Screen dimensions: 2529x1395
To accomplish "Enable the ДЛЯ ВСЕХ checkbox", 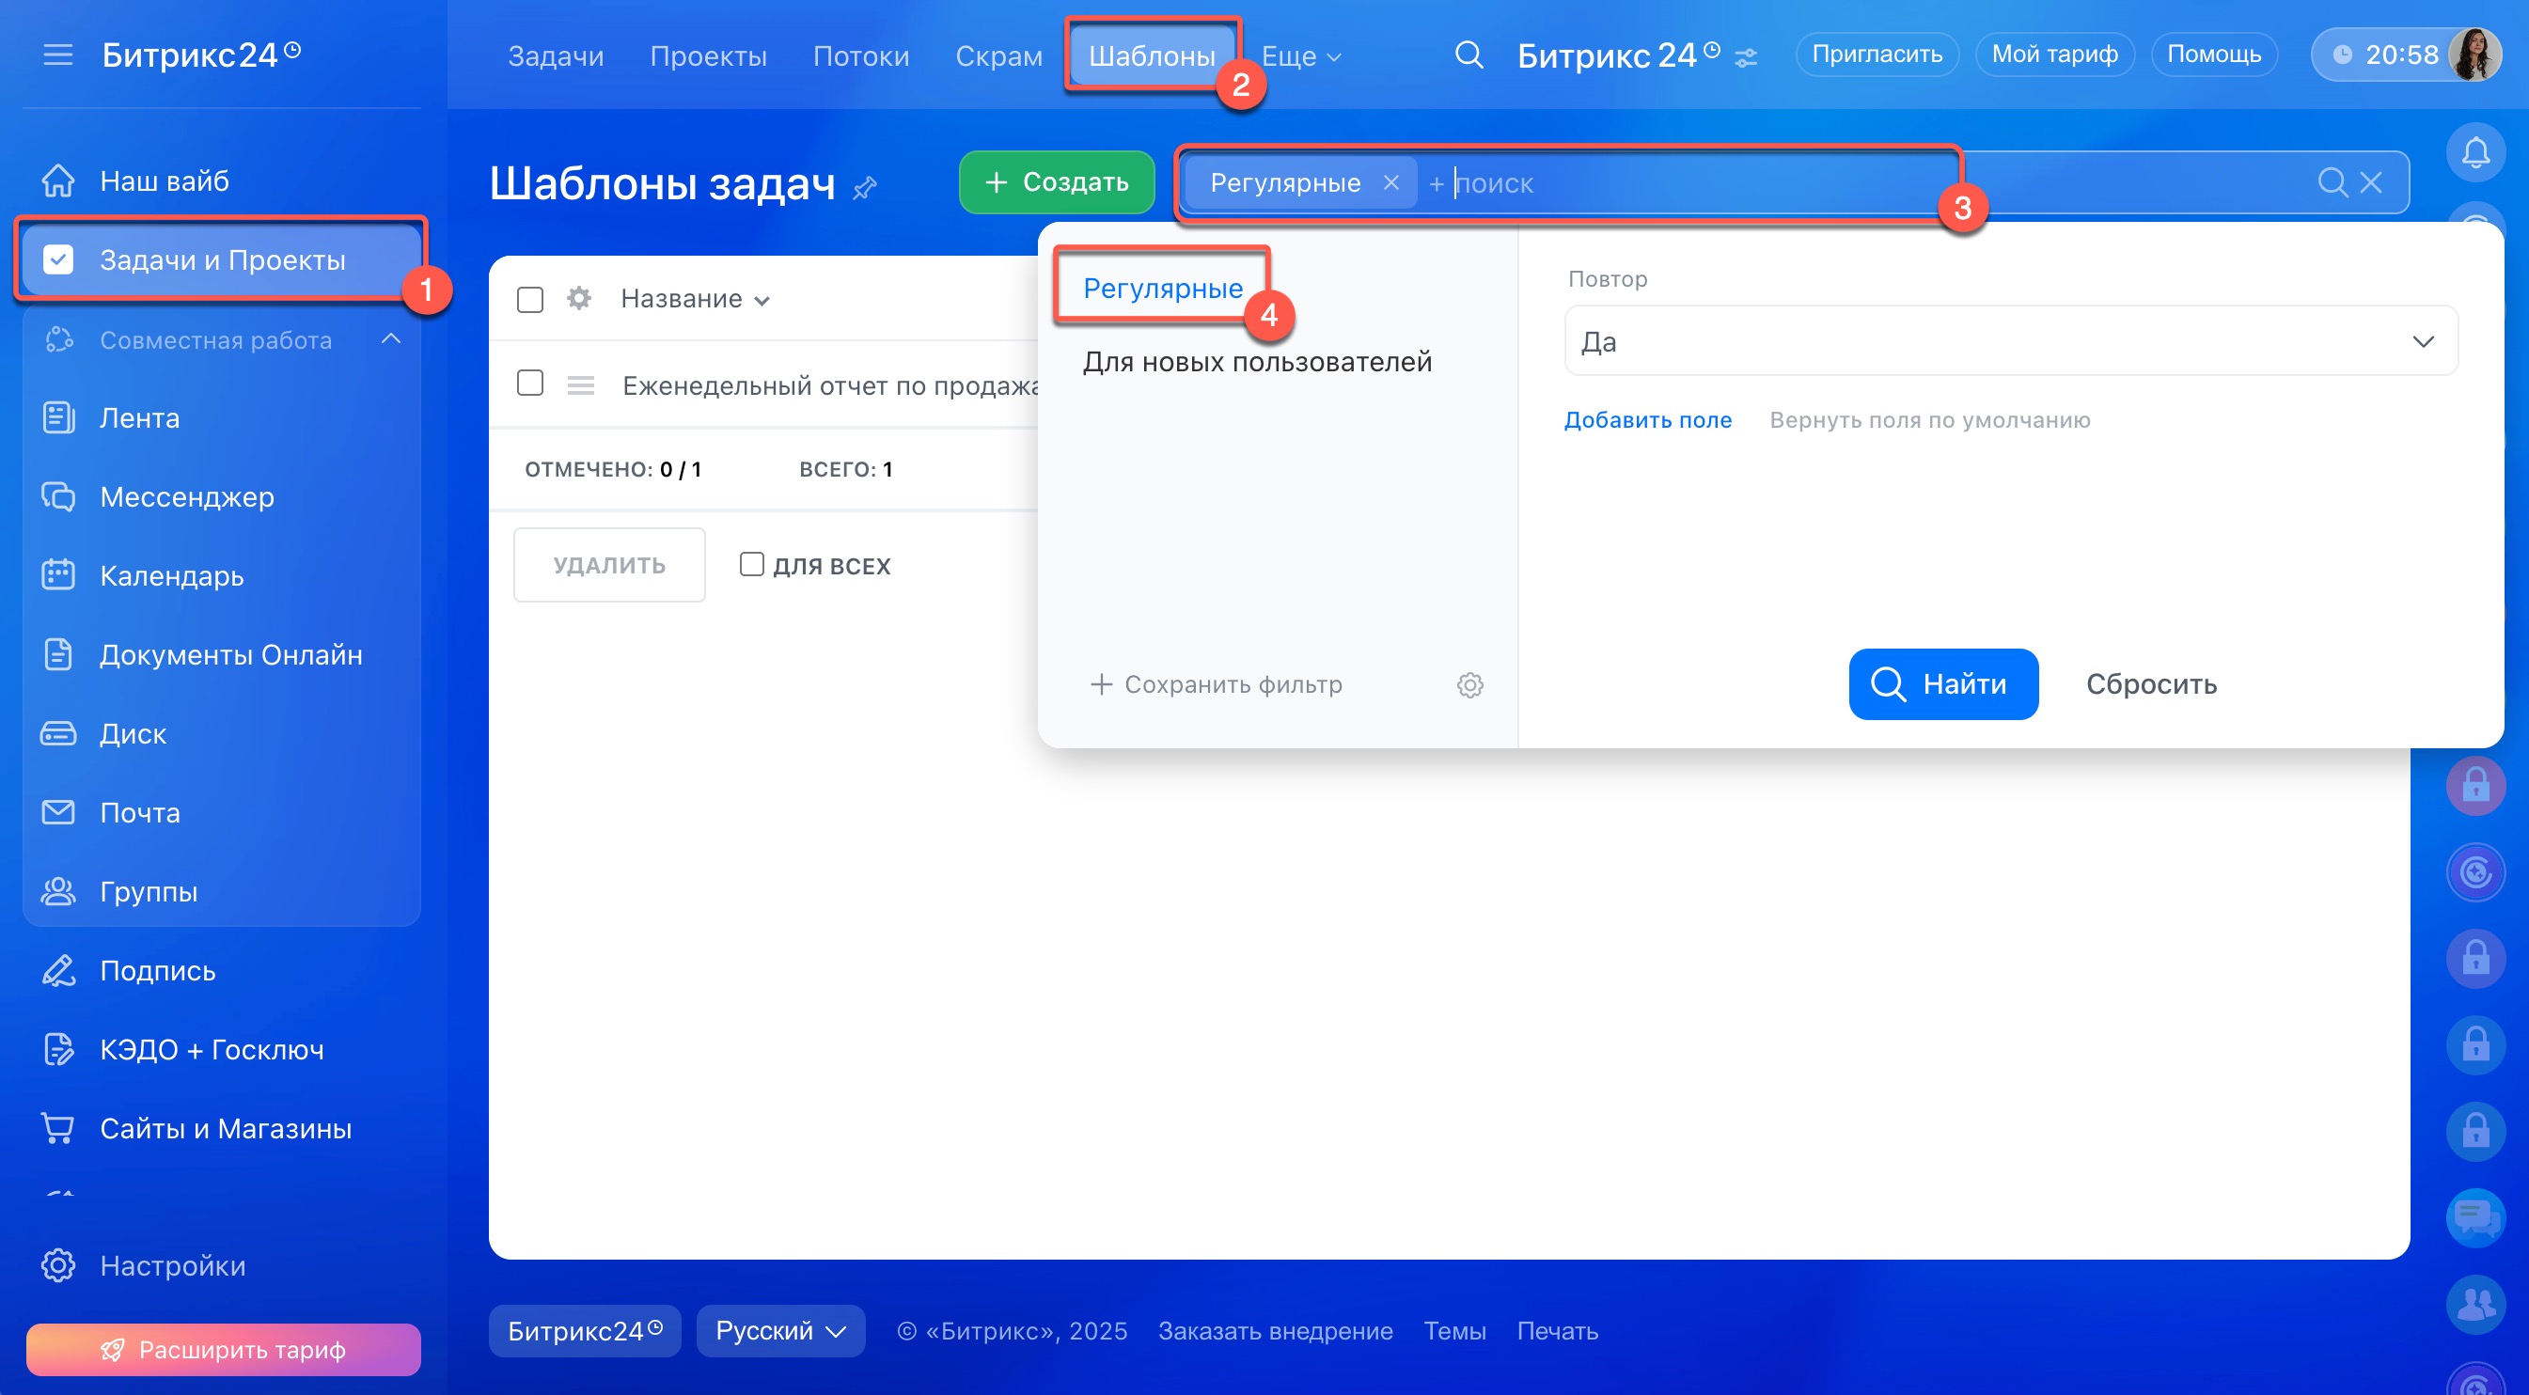I will click(752, 564).
